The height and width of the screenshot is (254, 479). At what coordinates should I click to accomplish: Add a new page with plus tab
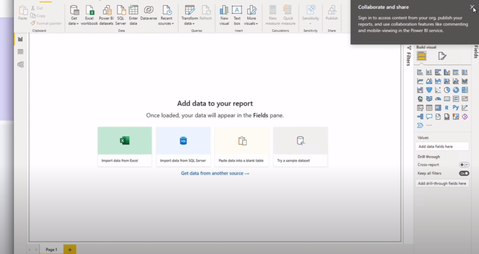pos(70,249)
